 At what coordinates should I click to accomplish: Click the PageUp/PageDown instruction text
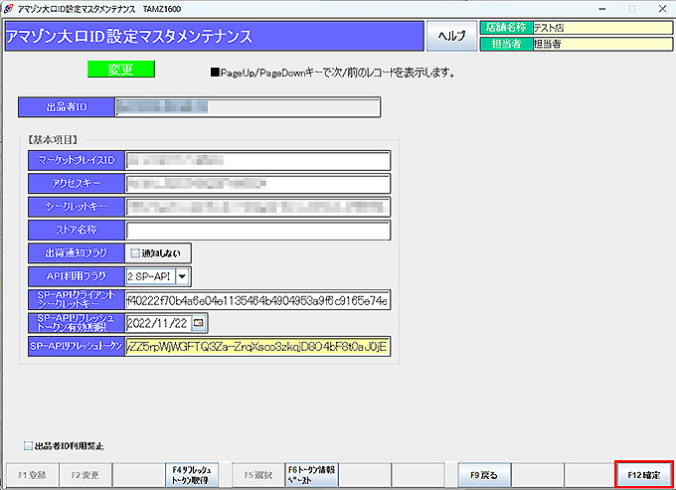333,73
